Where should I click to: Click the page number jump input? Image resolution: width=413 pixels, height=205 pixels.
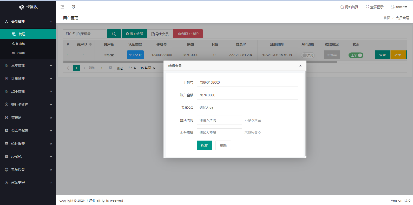(x=102, y=68)
